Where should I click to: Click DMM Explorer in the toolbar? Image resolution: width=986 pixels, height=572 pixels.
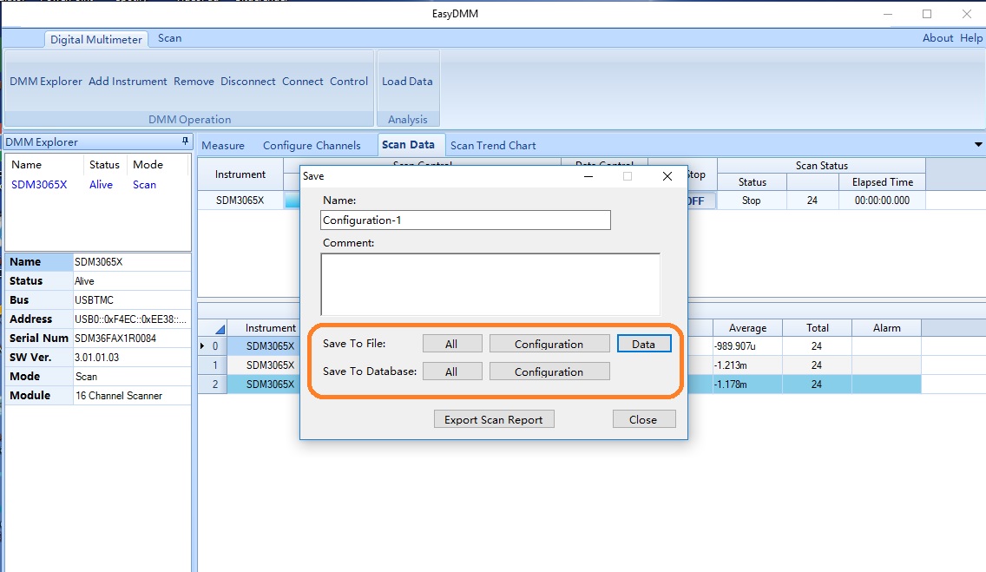pos(46,82)
